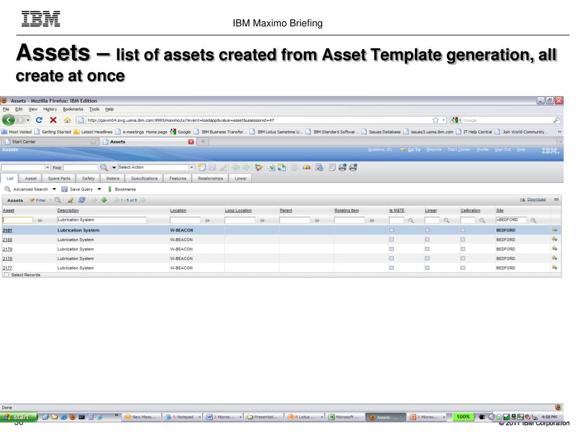The image size is (586, 439).
Task: Click the last printer icon in toolbar
Action: (x=353, y=167)
